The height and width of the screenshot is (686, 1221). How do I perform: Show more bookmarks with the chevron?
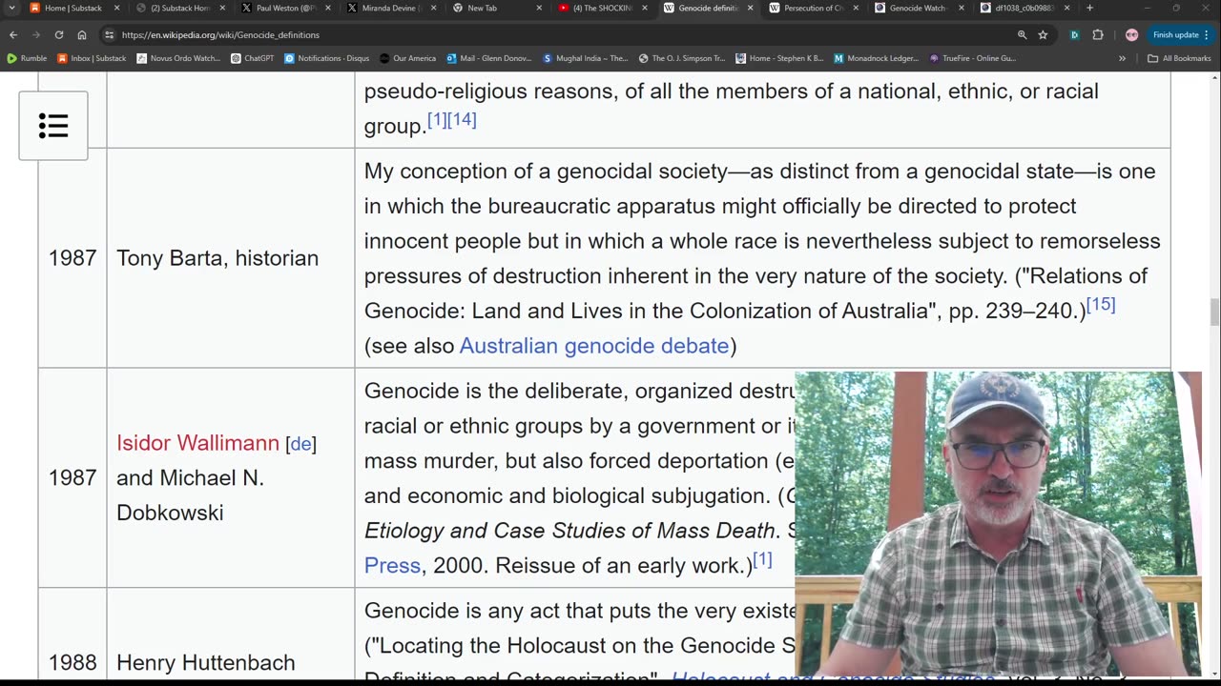tap(1122, 58)
